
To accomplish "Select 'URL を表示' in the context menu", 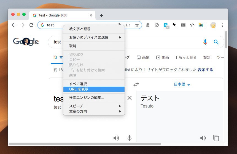I will pos(94,89).
